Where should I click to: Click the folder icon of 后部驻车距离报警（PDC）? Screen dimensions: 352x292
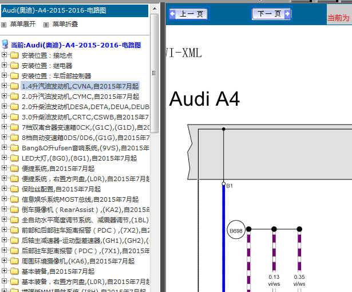(x=14, y=251)
